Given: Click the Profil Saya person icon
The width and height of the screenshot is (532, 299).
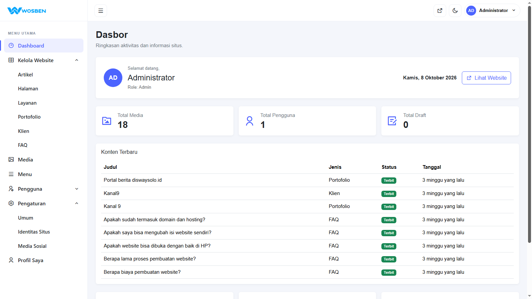Looking at the screenshot, I should point(11,260).
